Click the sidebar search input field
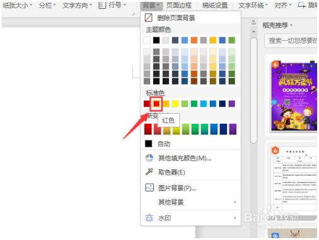319x240 pixels. pyautogui.click(x=291, y=40)
